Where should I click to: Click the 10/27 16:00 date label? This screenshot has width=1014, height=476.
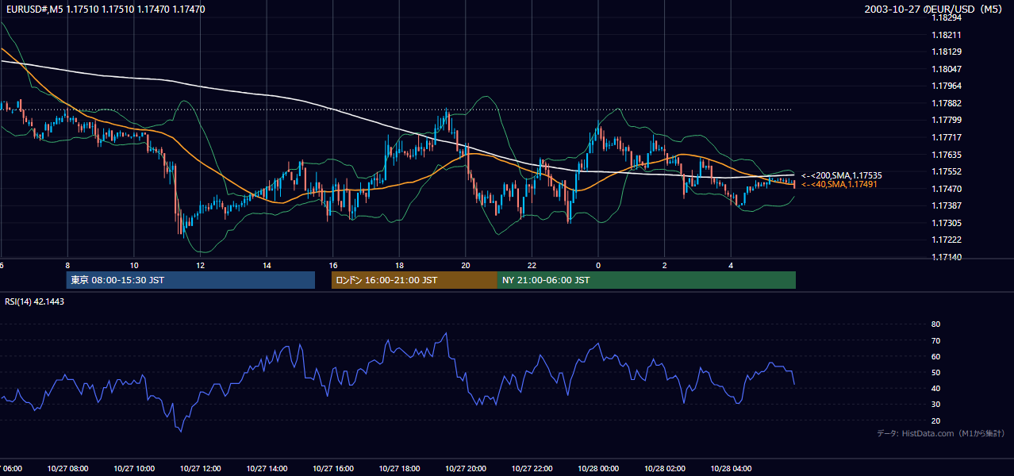pos(333,468)
